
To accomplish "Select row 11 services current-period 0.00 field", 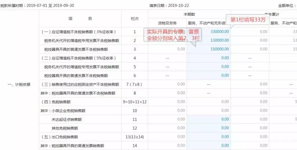I will coord(209,119).
